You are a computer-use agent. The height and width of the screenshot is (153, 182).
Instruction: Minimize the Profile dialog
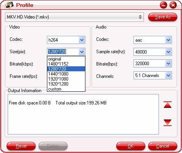pos(164,5)
